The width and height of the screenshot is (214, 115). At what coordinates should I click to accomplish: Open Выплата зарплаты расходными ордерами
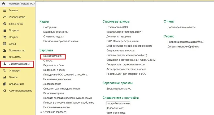[68, 98]
